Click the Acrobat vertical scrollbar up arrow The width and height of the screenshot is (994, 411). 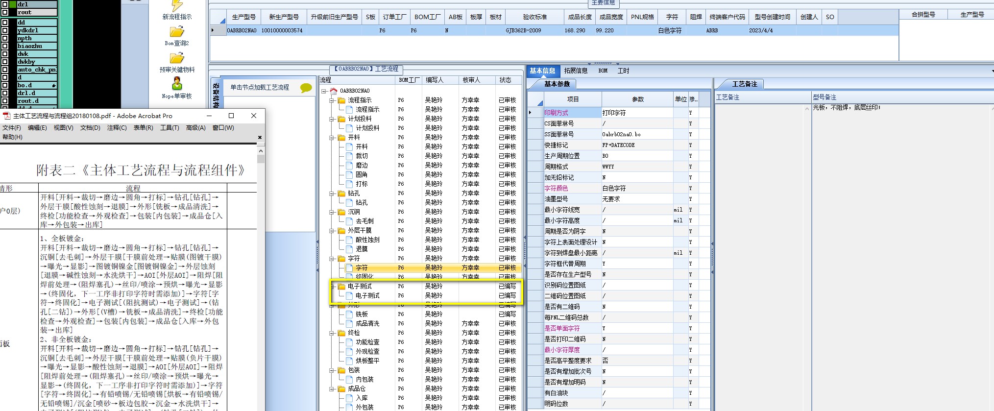tap(261, 151)
